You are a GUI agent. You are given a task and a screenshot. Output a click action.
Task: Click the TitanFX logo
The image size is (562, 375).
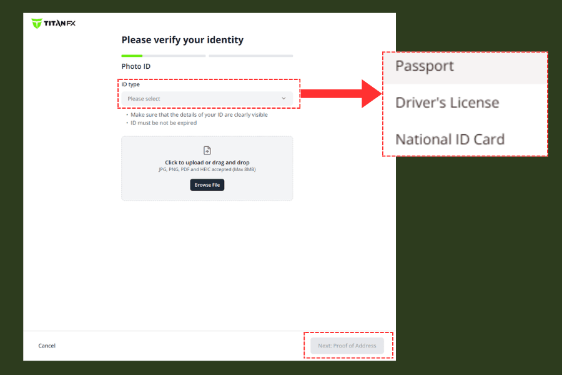pos(53,24)
